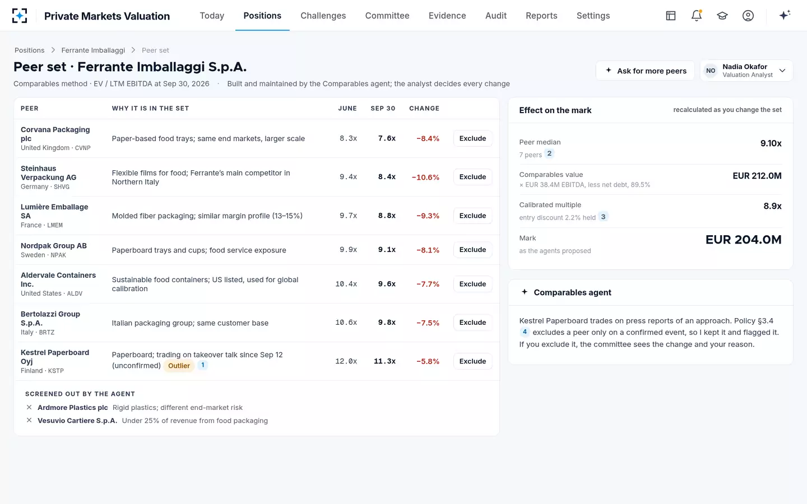Click the Mark value EUR 204.0M

tap(743, 240)
